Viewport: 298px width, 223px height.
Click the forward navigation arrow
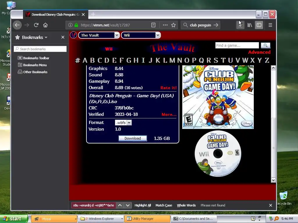[x=27, y=25]
